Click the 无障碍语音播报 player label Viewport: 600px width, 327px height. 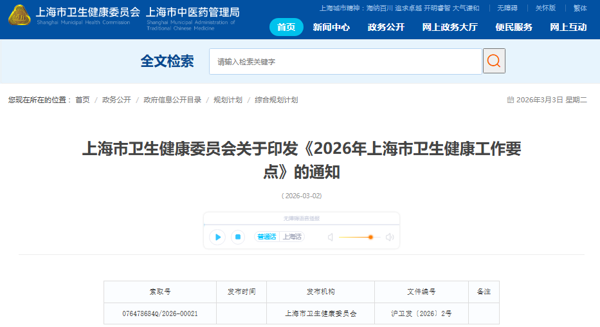click(302, 218)
